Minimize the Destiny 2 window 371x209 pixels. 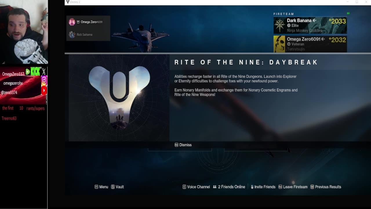(348, 2)
